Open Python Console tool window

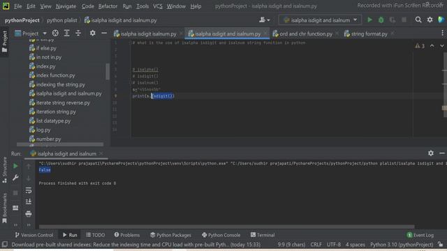click(x=221, y=235)
